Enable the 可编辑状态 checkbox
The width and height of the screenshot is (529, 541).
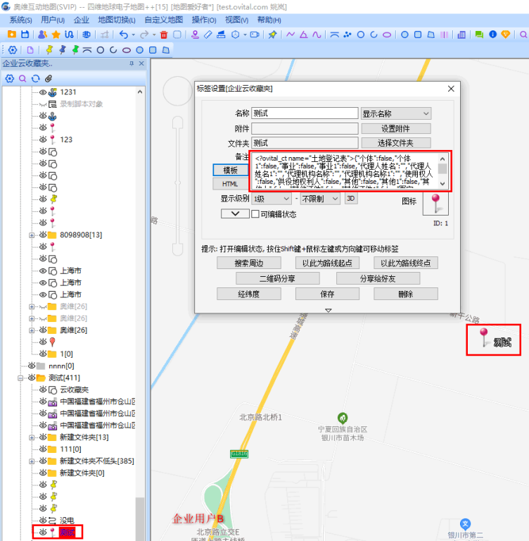(255, 214)
